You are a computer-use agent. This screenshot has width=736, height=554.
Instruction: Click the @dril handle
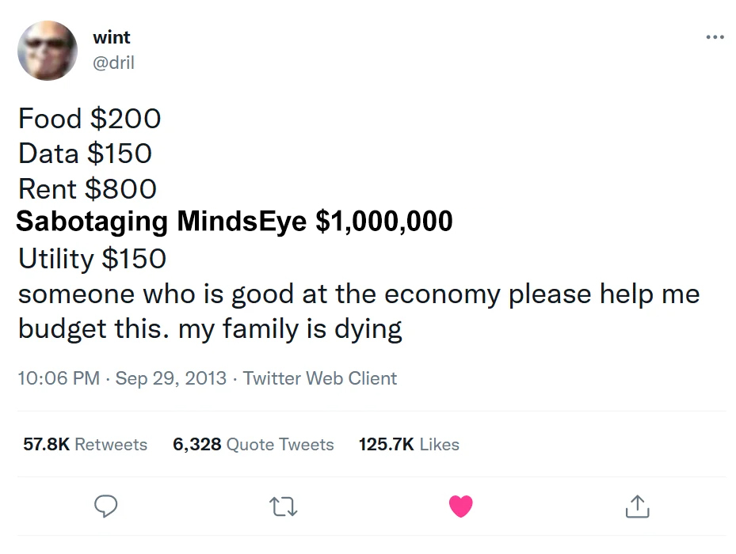[x=114, y=63]
